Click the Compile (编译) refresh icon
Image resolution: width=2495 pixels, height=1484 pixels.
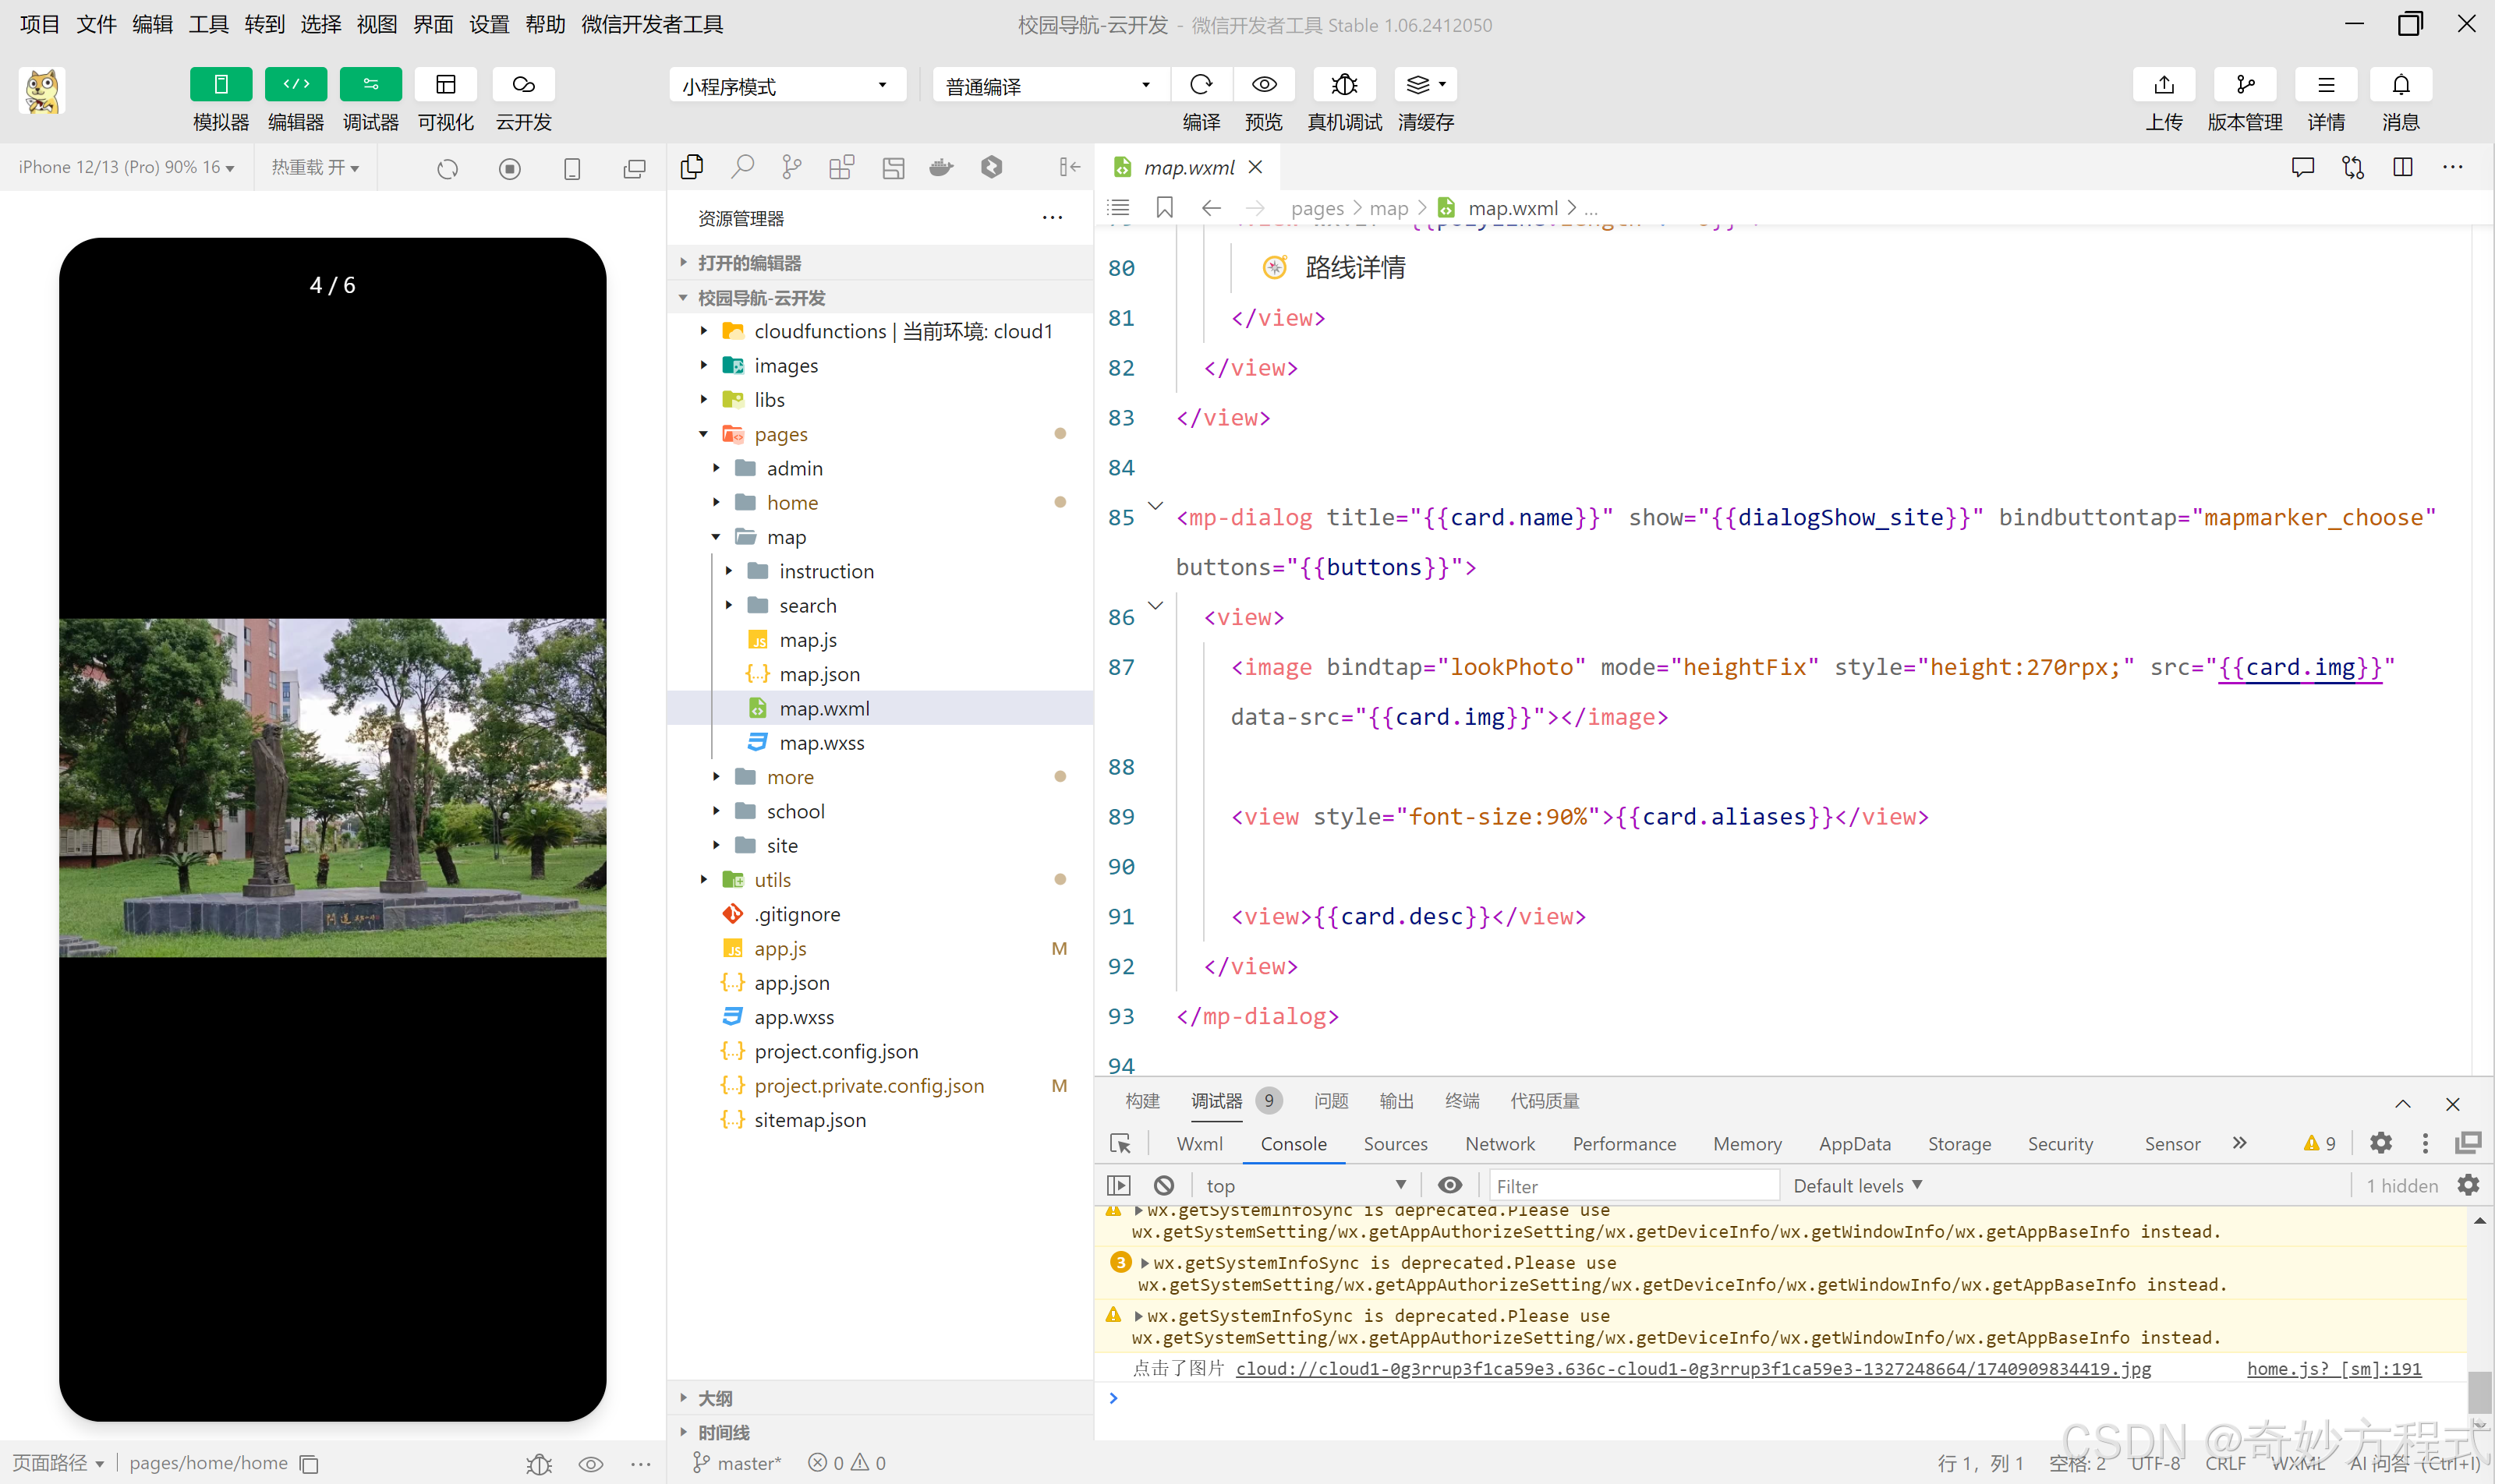(1201, 85)
